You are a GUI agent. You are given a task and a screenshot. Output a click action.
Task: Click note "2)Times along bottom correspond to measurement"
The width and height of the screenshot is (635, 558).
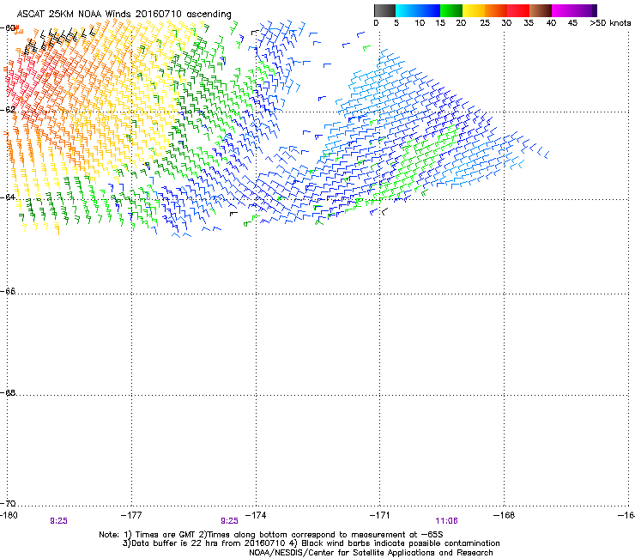[x=302, y=535]
